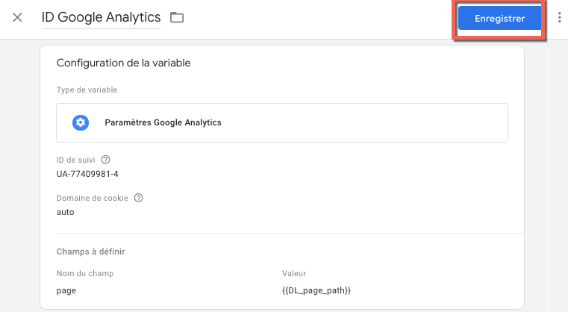Save the variable with the Enregistrer button
The image size is (568, 312).
click(499, 19)
